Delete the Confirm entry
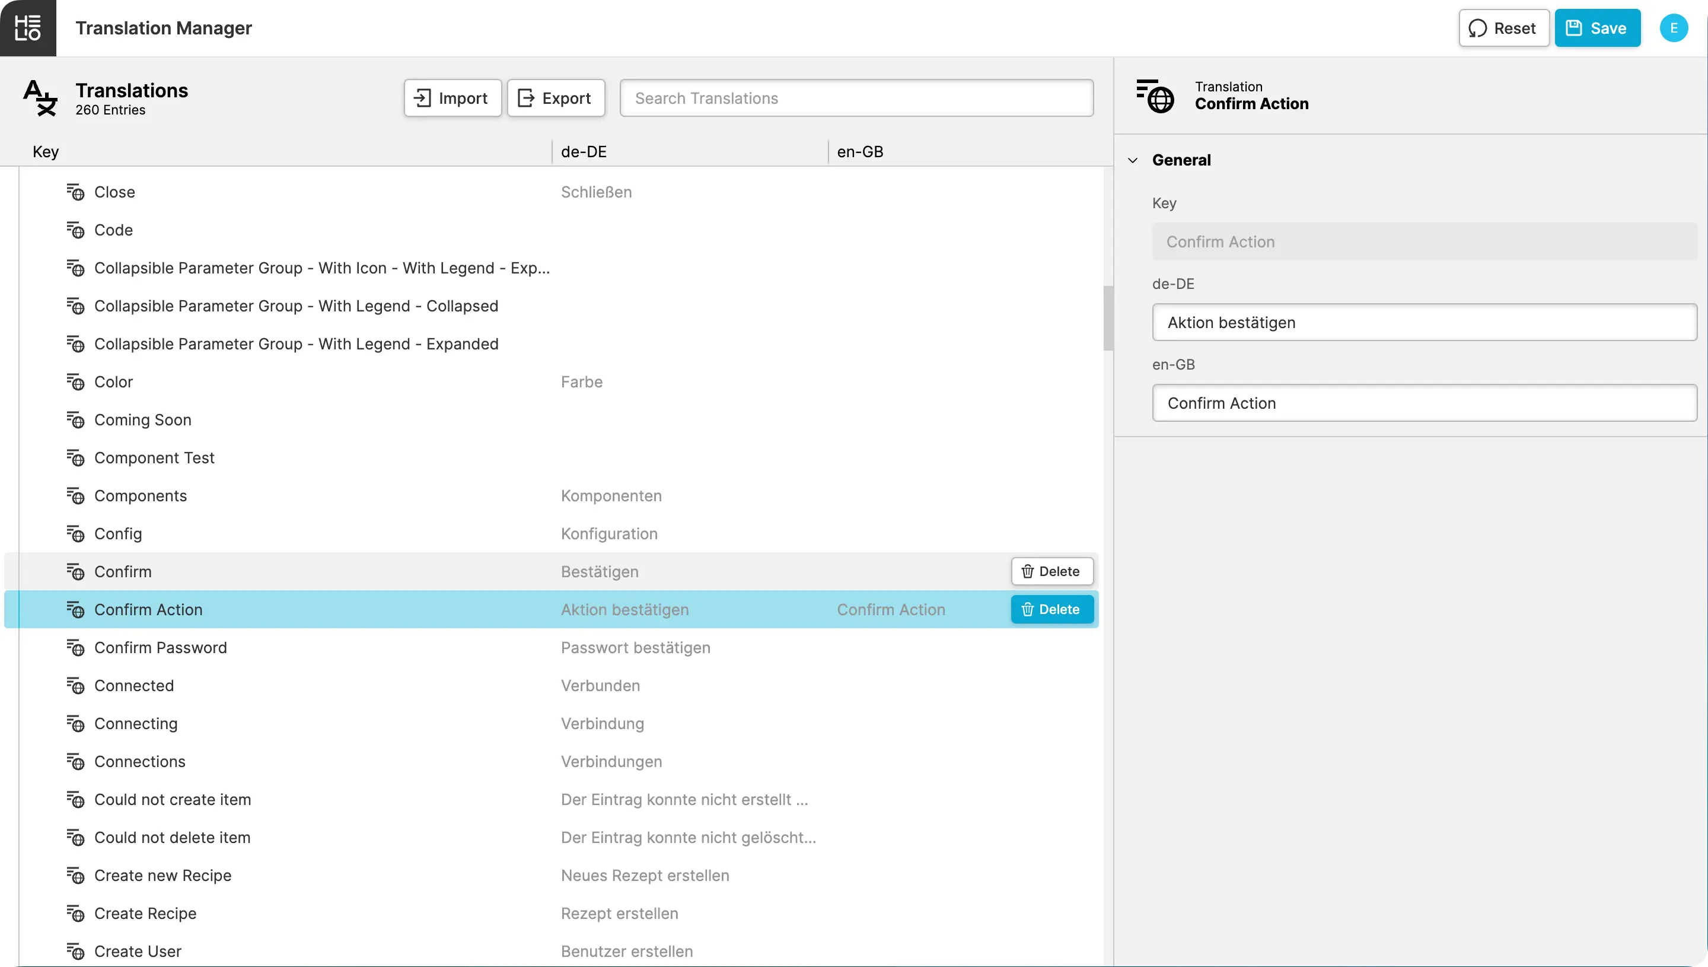Image resolution: width=1708 pixels, height=967 pixels. [1051, 571]
